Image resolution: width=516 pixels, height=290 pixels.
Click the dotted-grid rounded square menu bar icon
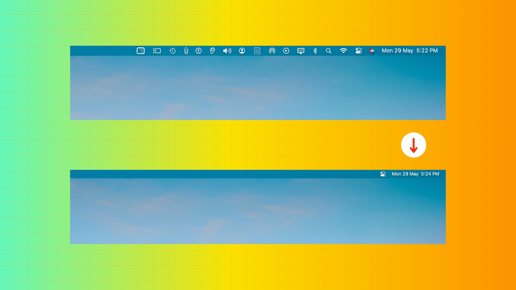tap(141, 51)
